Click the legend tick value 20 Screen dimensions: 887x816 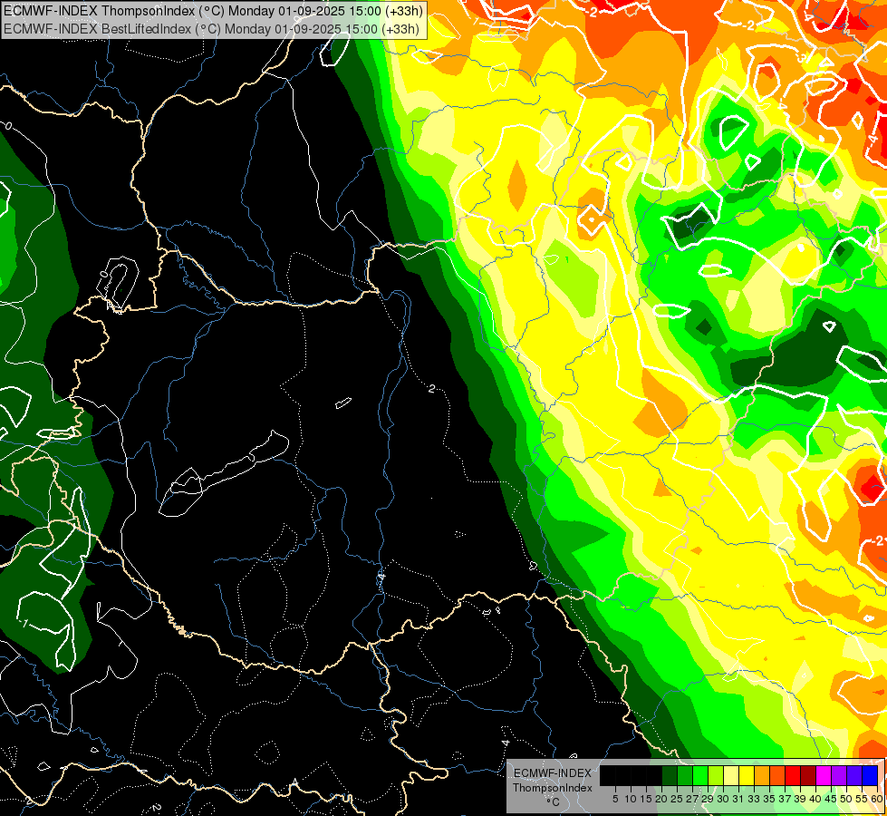(662, 799)
